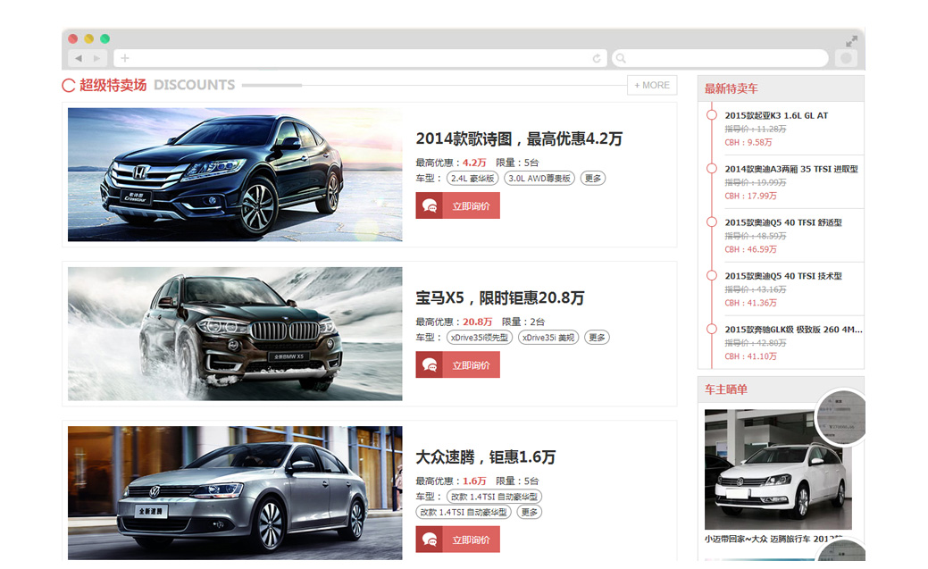
Task: Click the 最高优惠 4.2万 discount value
Action: coord(474,163)
